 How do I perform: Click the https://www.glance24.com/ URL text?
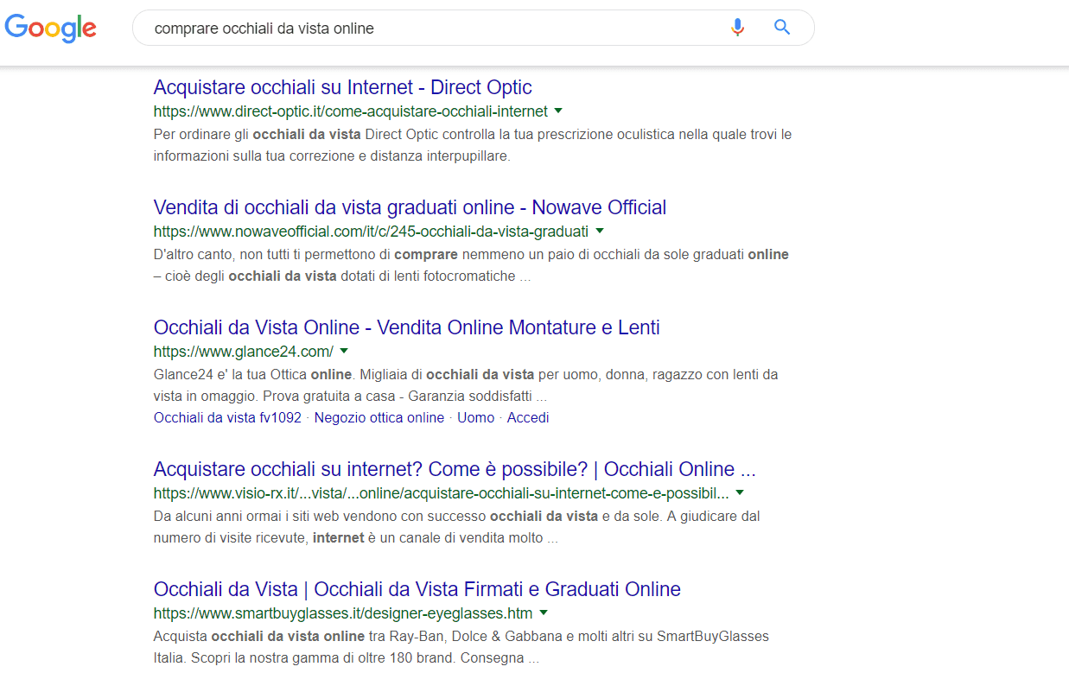point(244,352)
